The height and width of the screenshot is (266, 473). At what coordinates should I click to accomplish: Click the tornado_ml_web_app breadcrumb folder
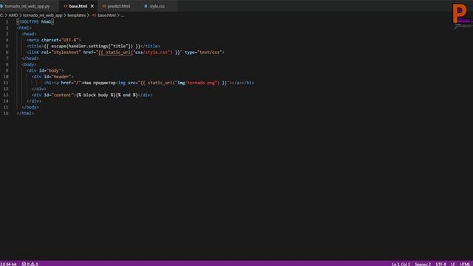click(x=43, y=15)
